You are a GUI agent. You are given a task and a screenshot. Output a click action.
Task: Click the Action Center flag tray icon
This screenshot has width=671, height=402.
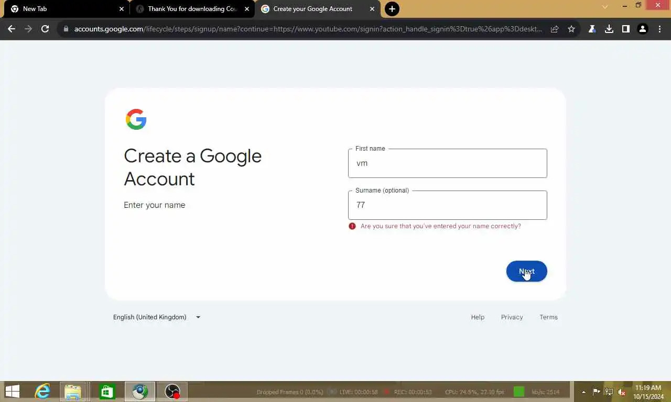tap(597, 392)
